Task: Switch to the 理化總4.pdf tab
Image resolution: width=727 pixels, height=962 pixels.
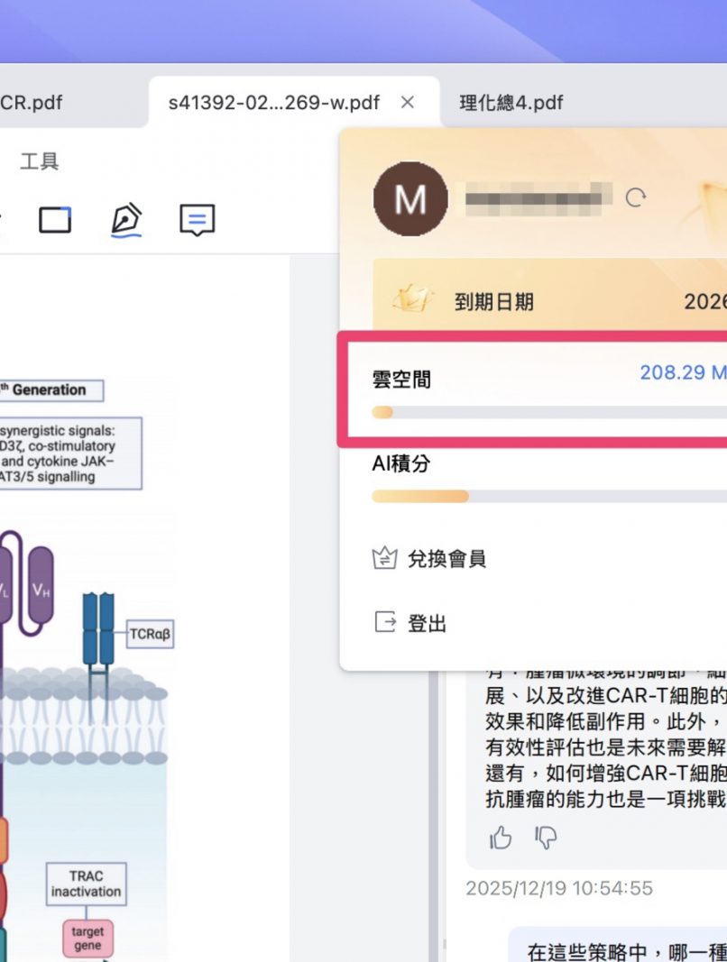Action: click(x=511, y=102)
